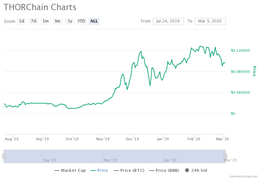The height and width of the screenshot is (179, 261).
Task: Select the YTD zoom option
Action: tap(82, 21)
